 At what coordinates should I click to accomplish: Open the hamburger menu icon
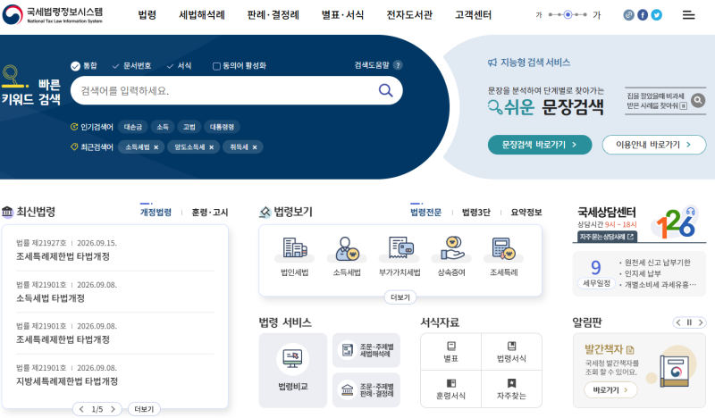click(x=688, y=15)
